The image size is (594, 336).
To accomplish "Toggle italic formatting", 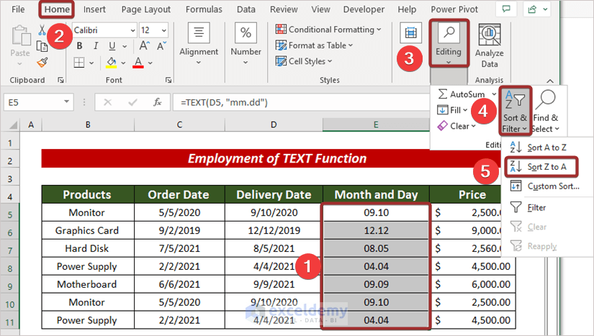I will click(x=95, y=46).
